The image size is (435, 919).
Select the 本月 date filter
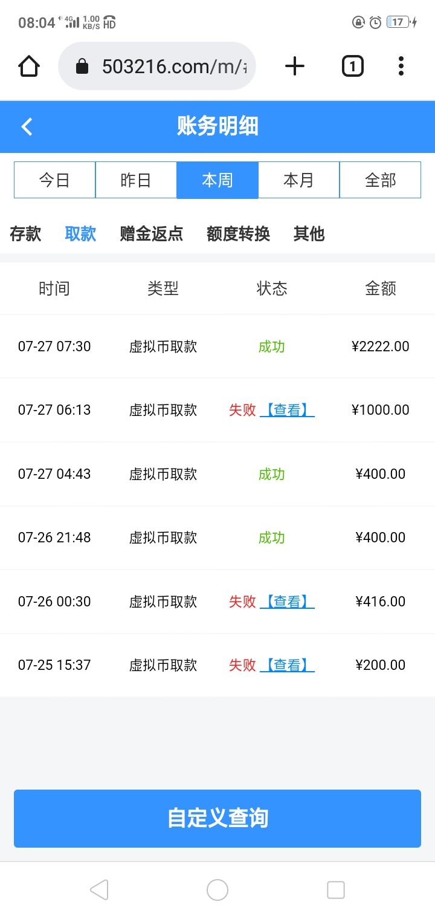298,180
